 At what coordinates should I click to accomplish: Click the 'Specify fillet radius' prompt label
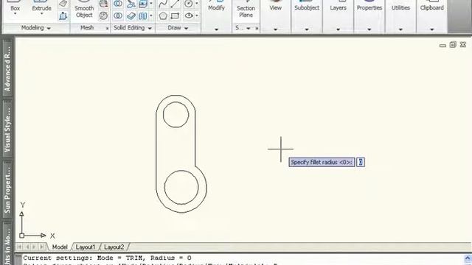(x=322, y=162)
